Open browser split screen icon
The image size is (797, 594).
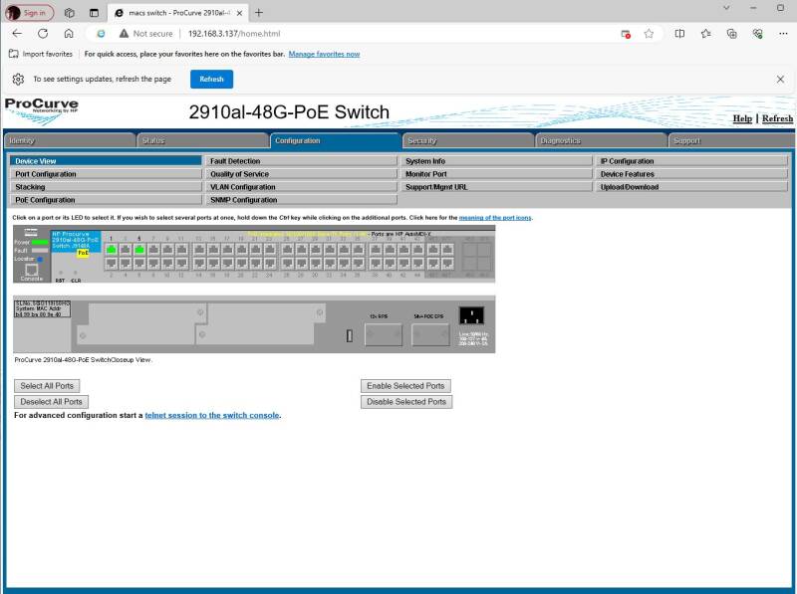[679, 34]
